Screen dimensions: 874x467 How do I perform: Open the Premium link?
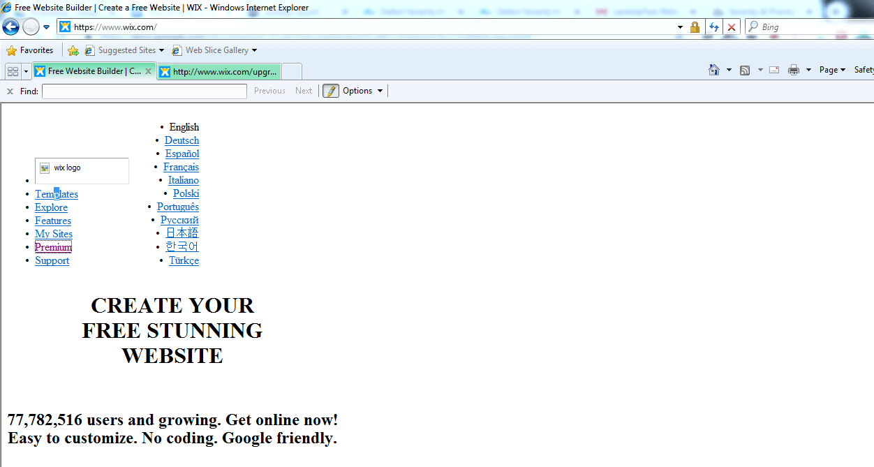[53, 247]
